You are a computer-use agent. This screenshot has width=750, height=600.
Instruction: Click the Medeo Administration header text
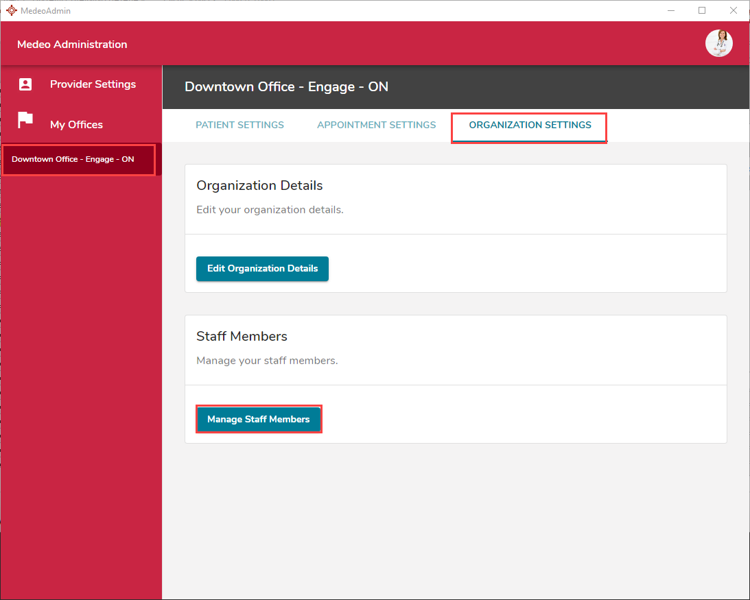(x=71, y=44)
